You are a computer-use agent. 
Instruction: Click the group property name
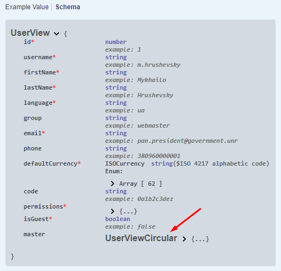click(33, 118)
